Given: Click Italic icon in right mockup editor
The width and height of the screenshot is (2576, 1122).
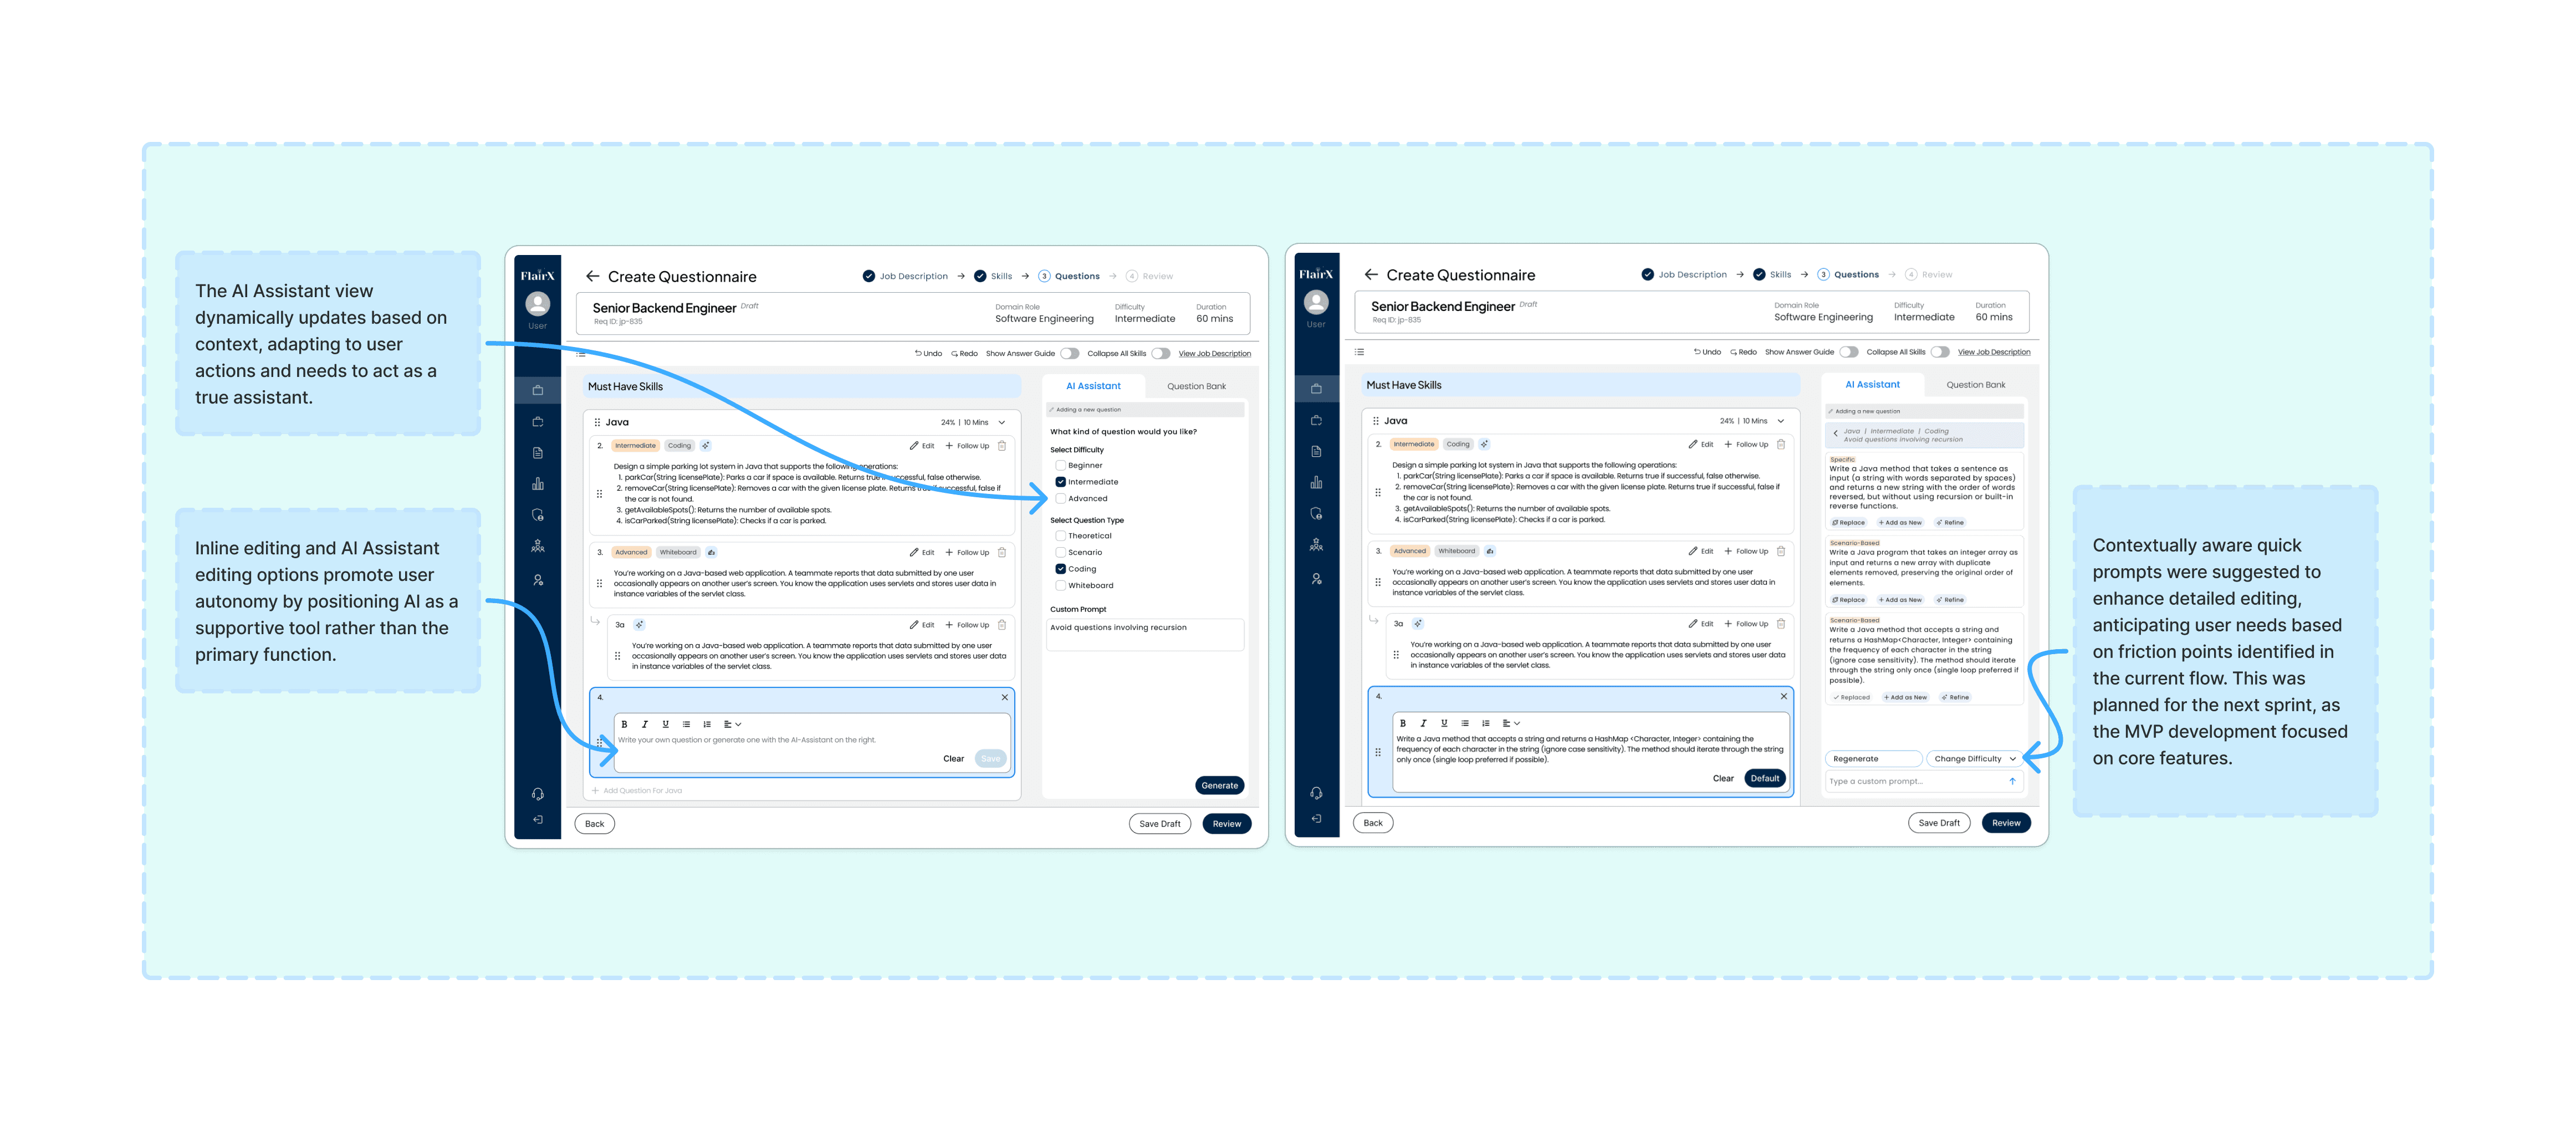Looking at the screenshot, I should [1423, 723].
